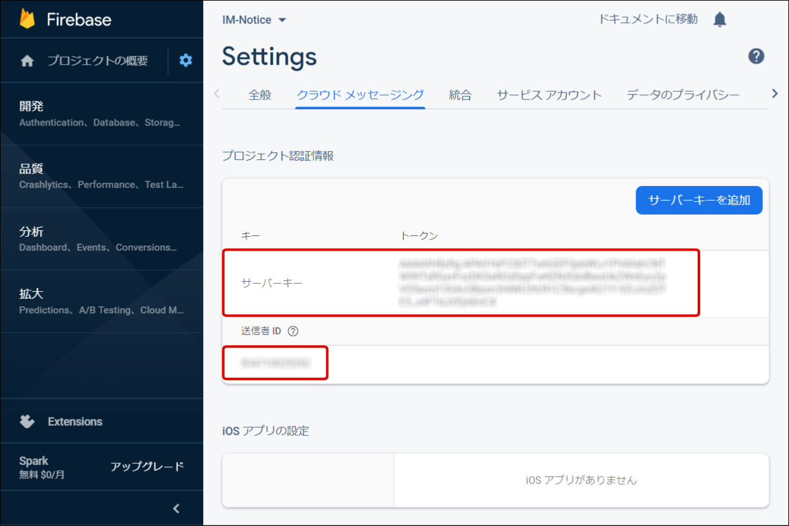The image size is (789, 526).
Task: Click the help question mark icon
Action: coord(756,56)
